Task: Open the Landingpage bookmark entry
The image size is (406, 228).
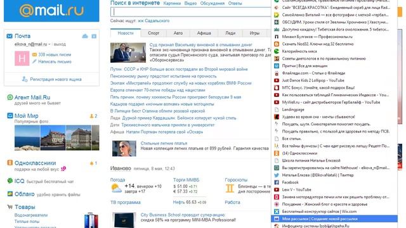Action: (334, 110)
